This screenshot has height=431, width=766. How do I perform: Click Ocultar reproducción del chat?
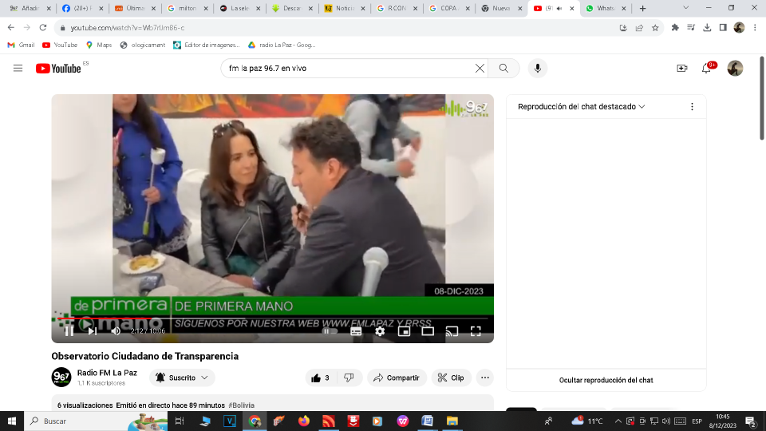[606, 380]
